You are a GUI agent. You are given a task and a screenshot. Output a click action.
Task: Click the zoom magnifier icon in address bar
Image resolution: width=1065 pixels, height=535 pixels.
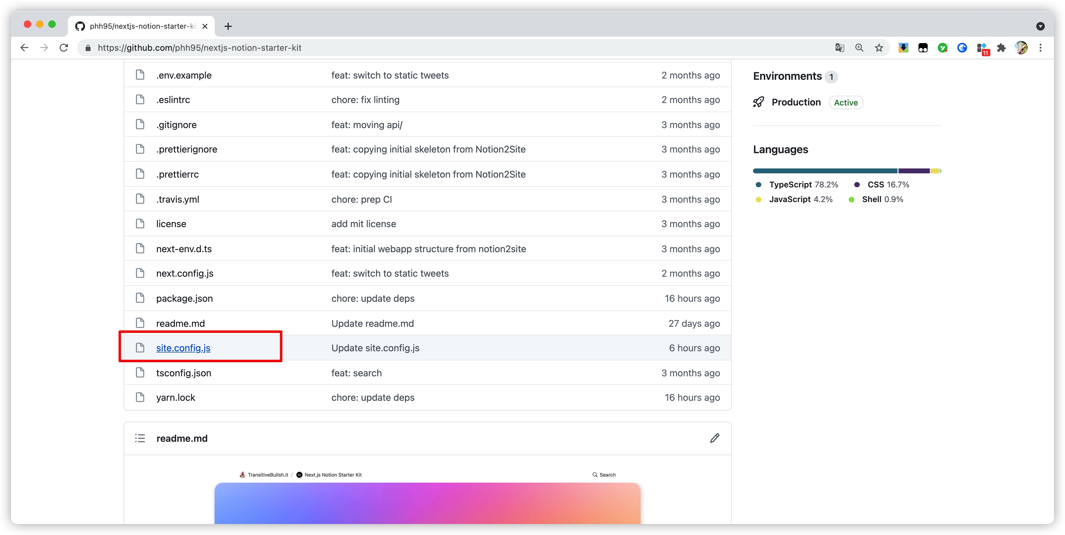(859, 48)
